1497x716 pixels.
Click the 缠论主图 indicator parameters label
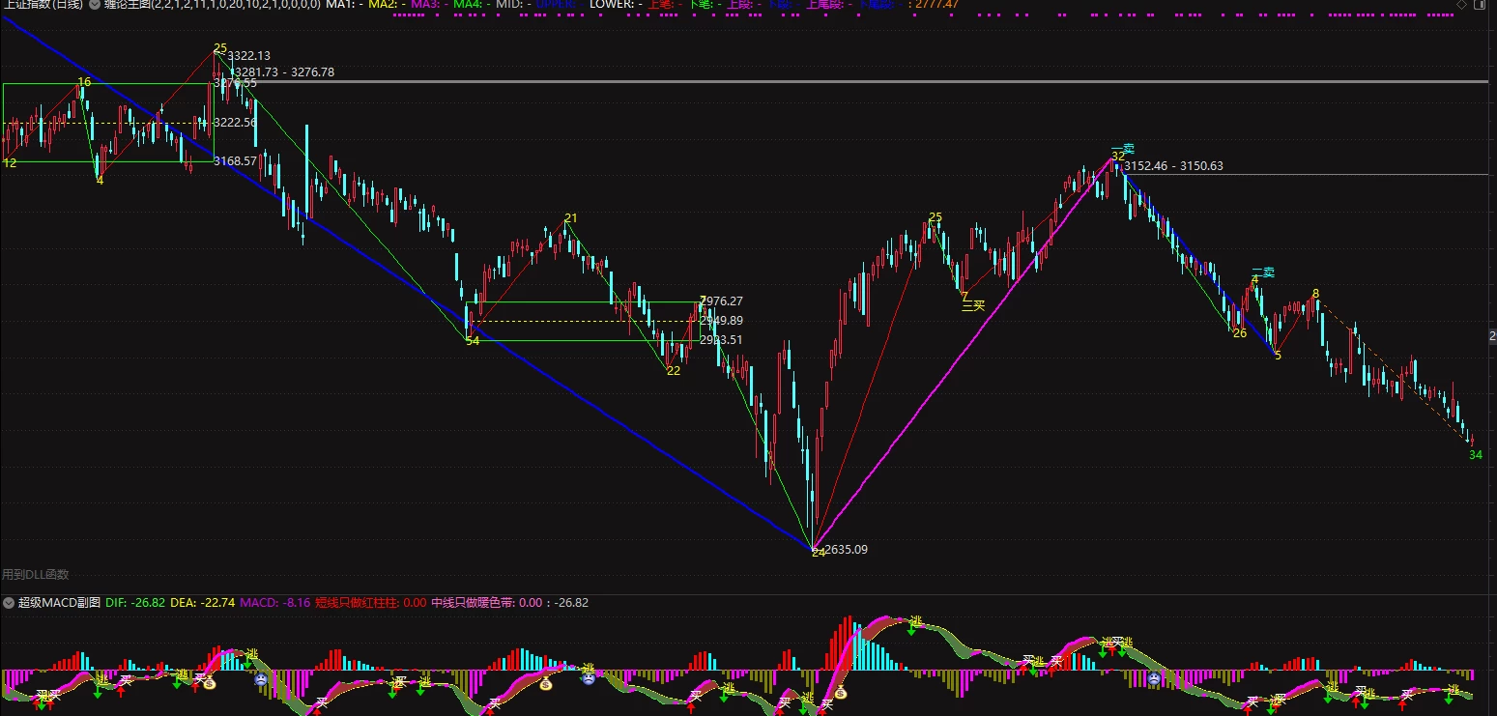[212, 5]
